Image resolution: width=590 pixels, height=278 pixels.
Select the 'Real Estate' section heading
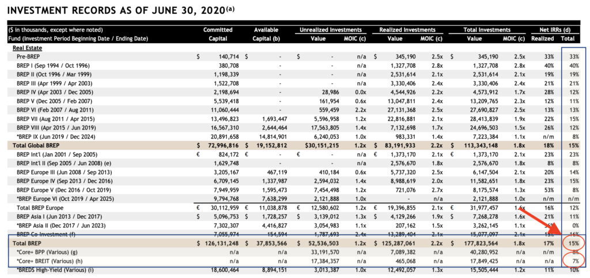(27, 48)
